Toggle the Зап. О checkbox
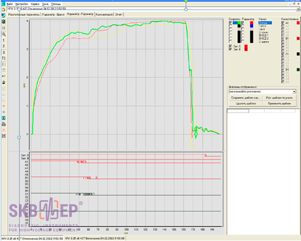Viewport: 301px width, 241px height. pyautogui.click(x=230, y=46)
